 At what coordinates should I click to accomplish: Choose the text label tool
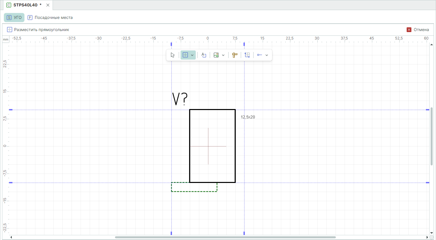point(204,55)
